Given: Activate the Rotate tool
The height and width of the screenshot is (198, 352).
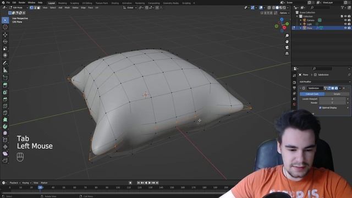Looking at the screenshot, I should [x=5, y=42].
